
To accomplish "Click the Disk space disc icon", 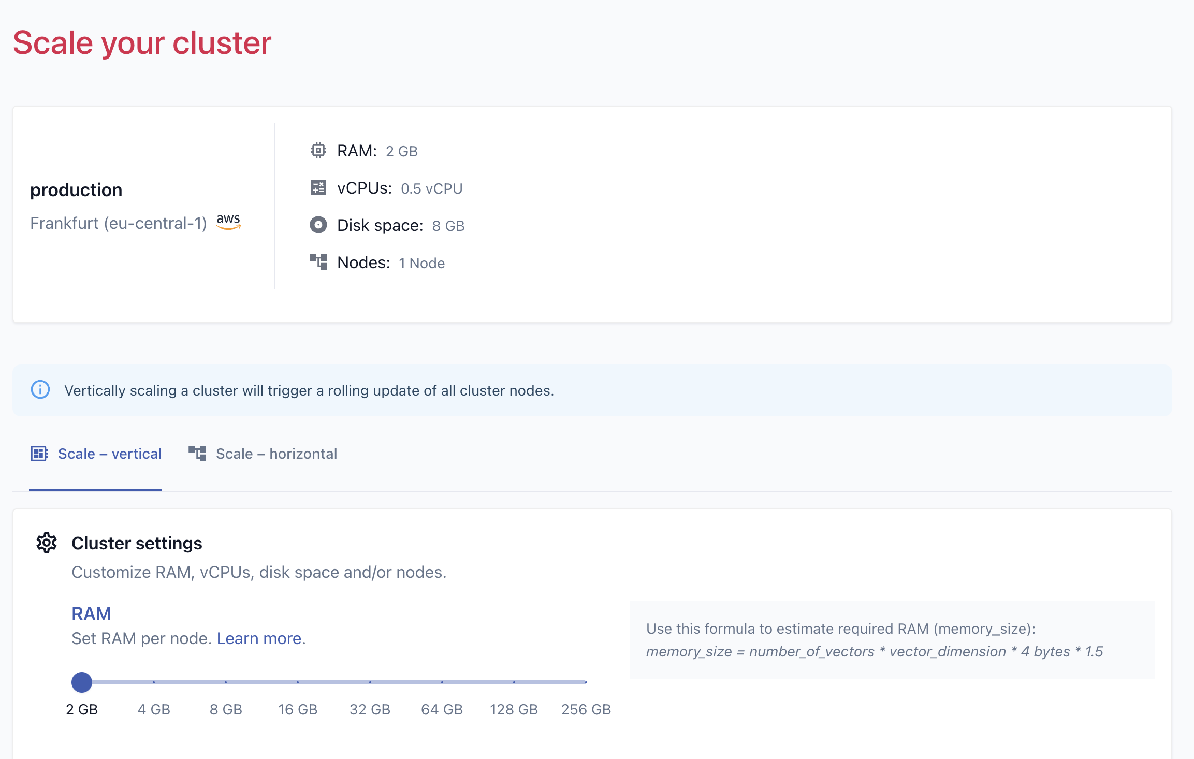I will coord(318,225).
